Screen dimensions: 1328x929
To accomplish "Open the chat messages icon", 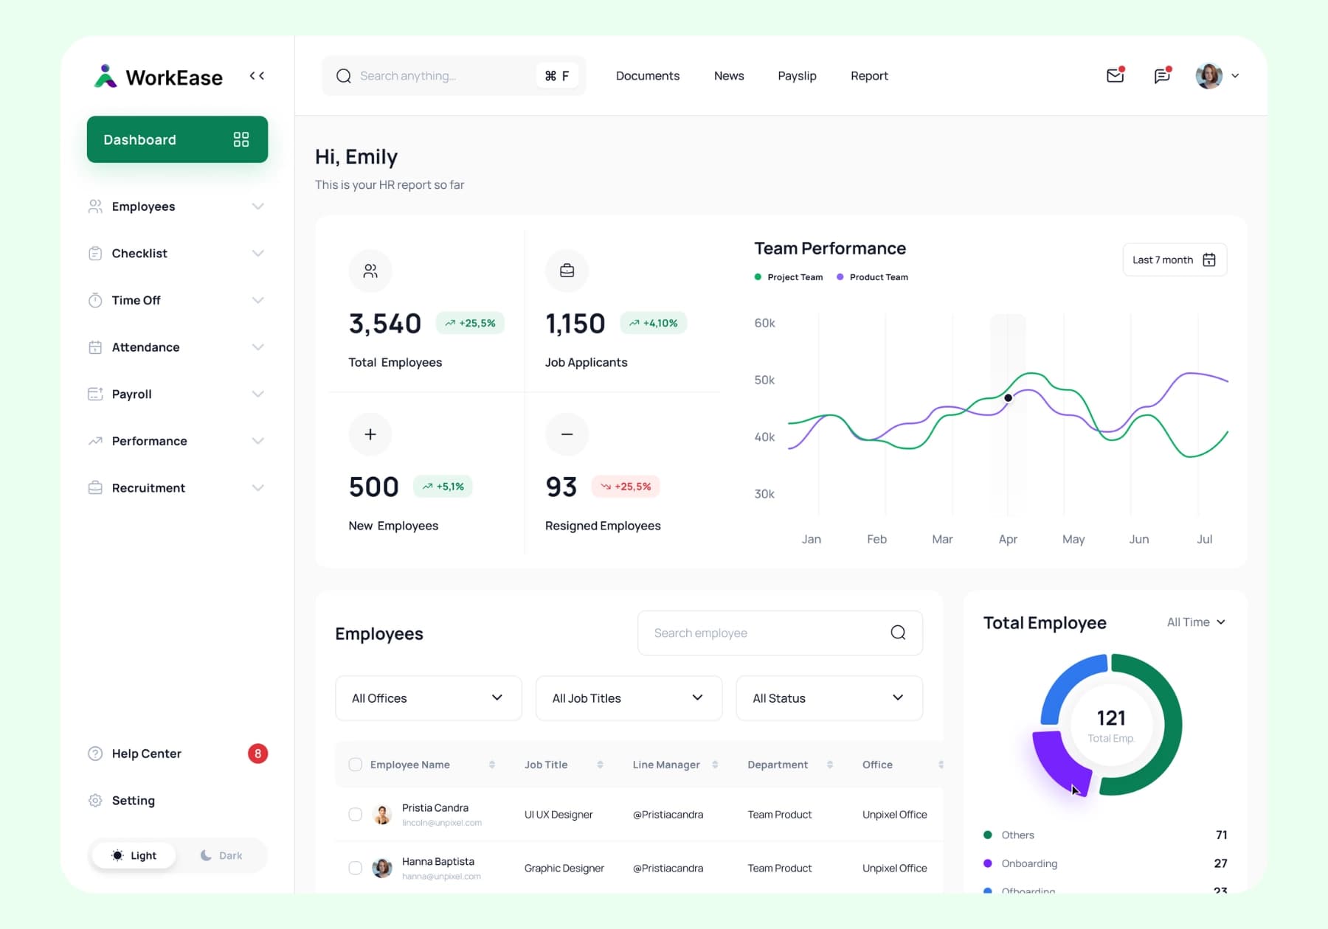I will 1162,75.
